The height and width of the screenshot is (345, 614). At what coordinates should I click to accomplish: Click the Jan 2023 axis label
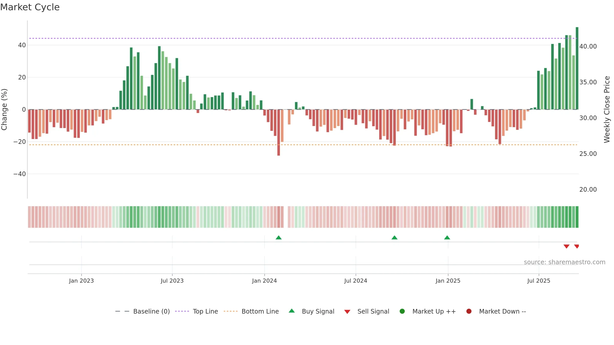pos(81,281)
